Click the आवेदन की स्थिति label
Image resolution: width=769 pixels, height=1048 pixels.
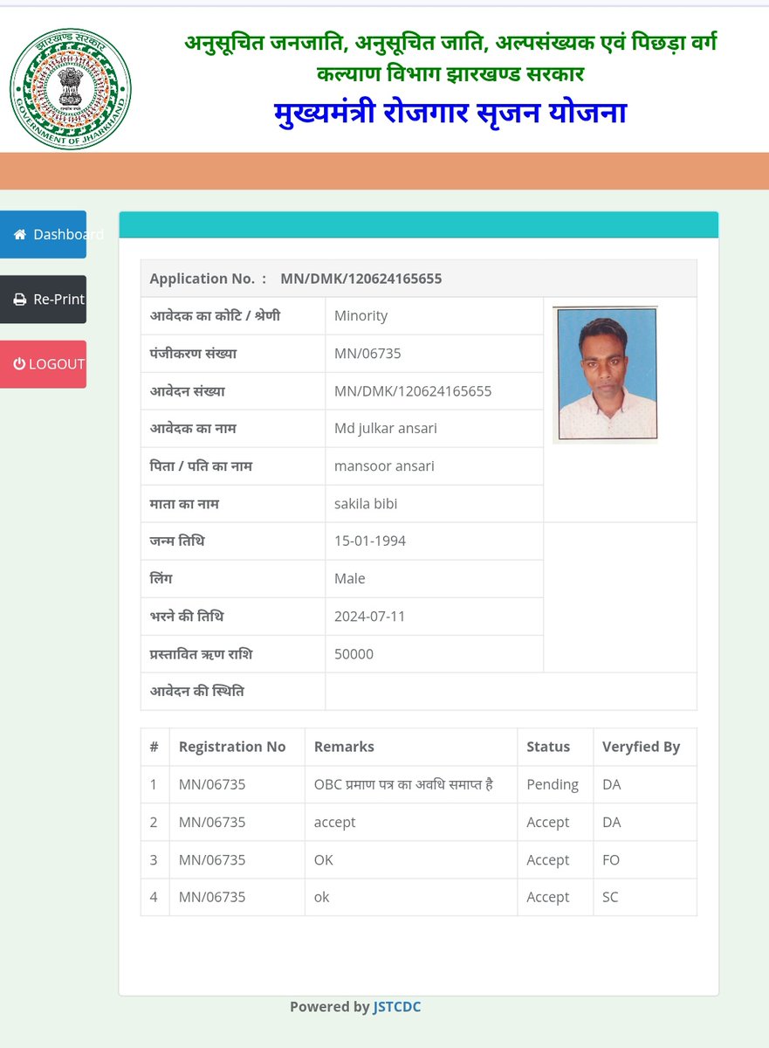[x=196, y=692]
